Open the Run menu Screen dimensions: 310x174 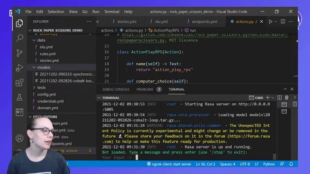pos(96,12)
